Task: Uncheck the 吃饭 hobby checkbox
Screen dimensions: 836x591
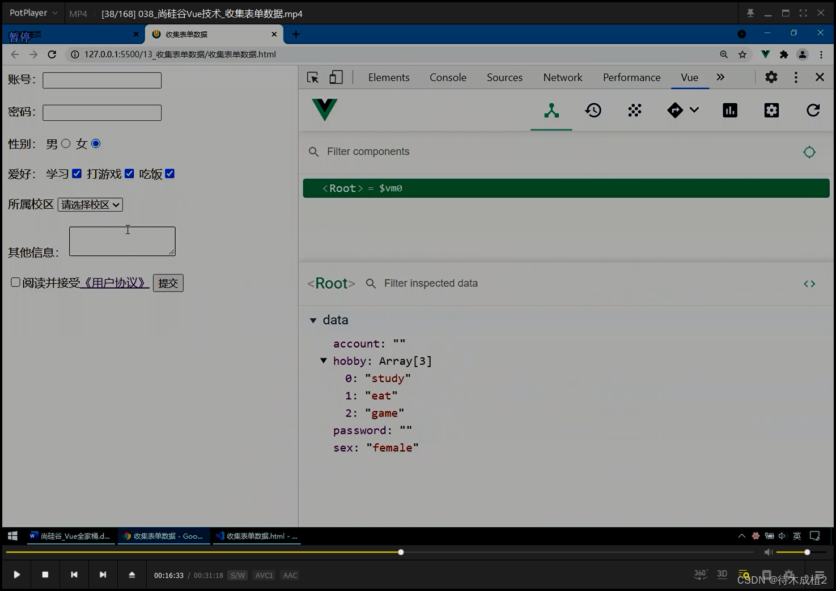Action: tap(170, 174)
